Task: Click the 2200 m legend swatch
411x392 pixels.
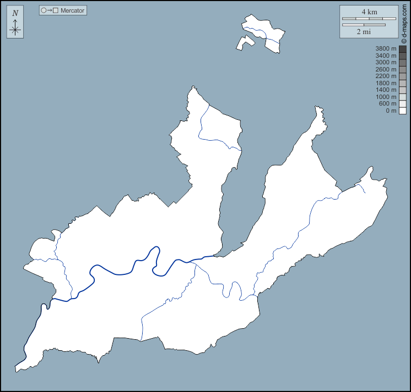Action: click(403, 76)
